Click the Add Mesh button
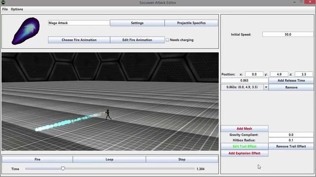 click(x=244, y=128)
